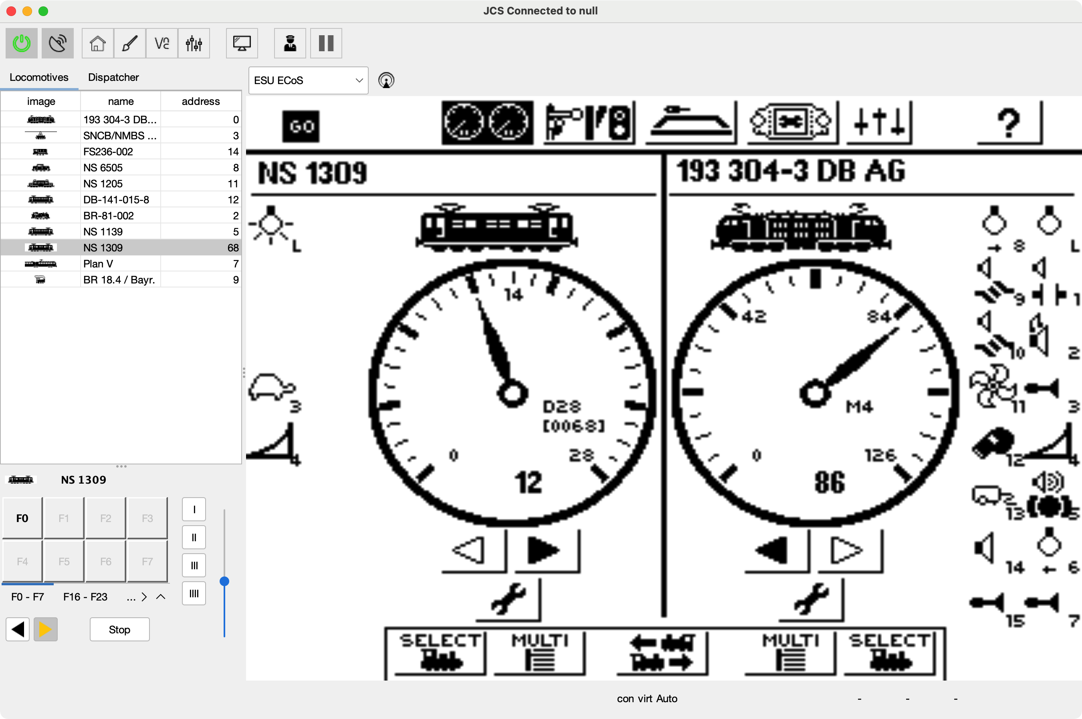Viewport: 1082px width, 719px height.
Task: Open the settings sliders toolbar icon
Action: (194, 44)
